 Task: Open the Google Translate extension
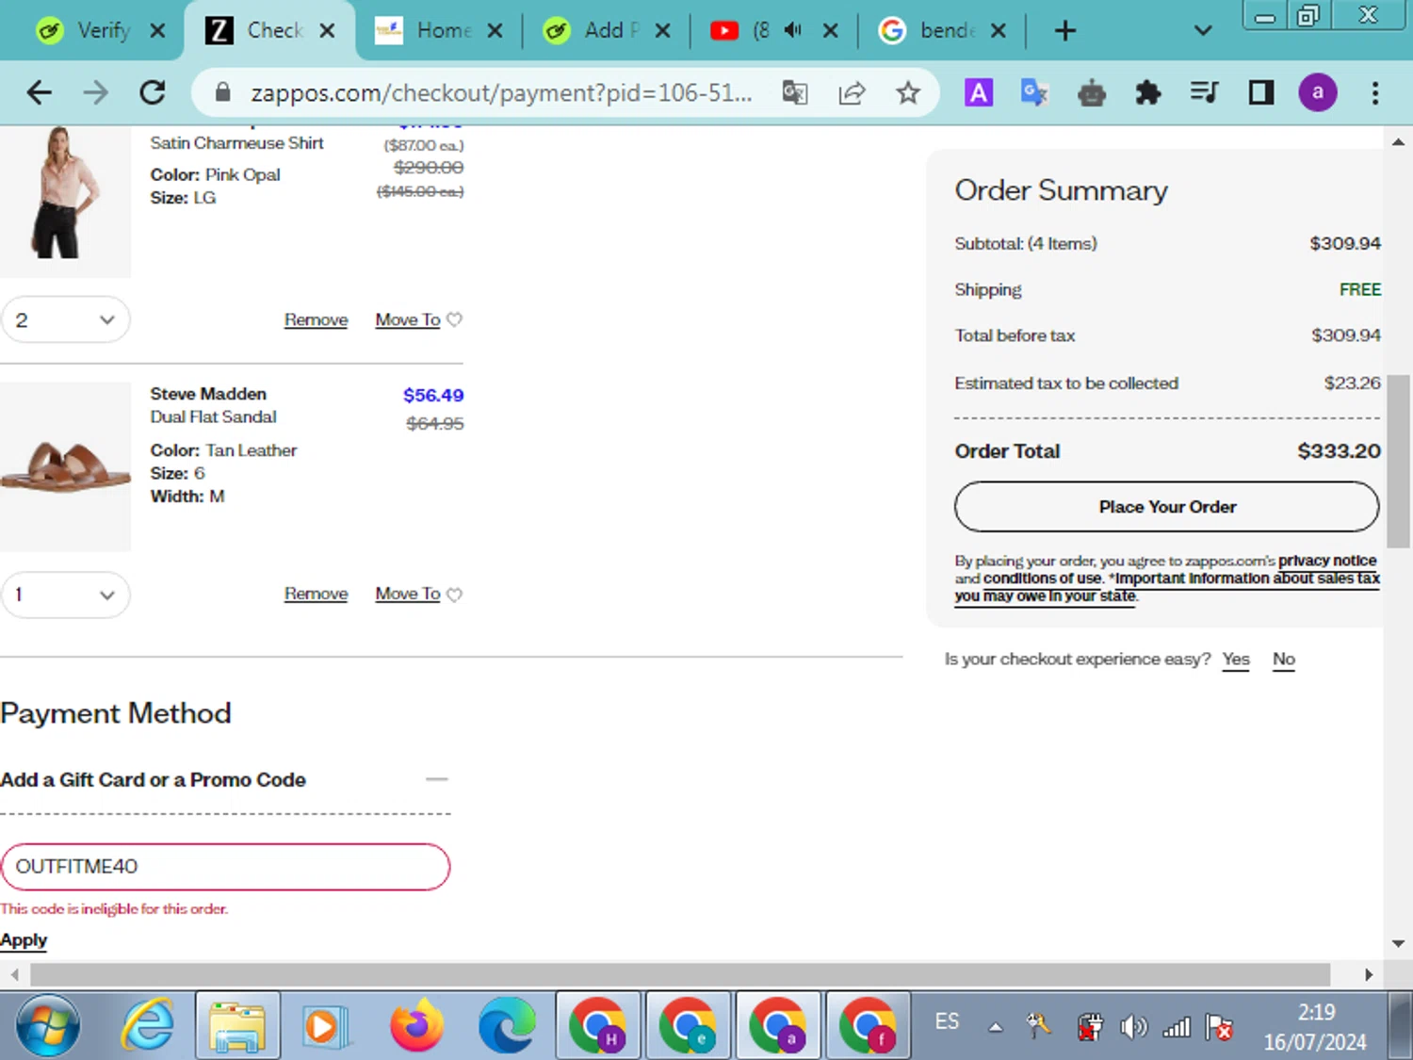(x=1035, y=92)
